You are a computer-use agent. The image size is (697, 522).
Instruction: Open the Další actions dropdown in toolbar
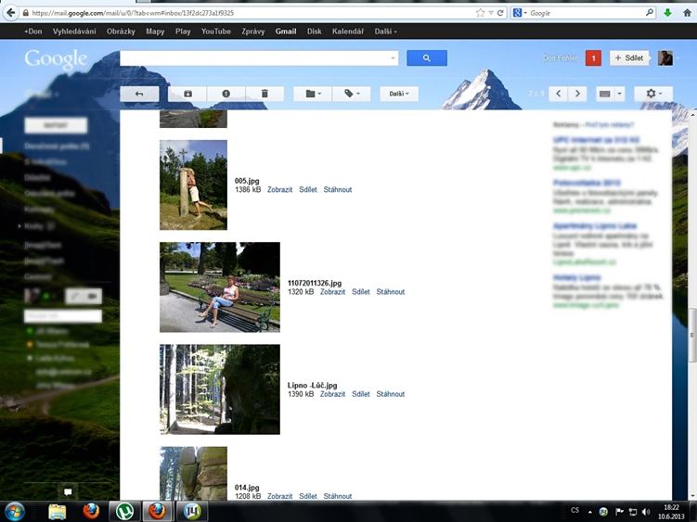[399, 94]
